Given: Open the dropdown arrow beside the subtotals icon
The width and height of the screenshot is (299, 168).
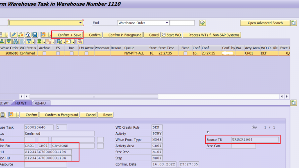Looking at the screenshot, I should (x=53, y=42).
